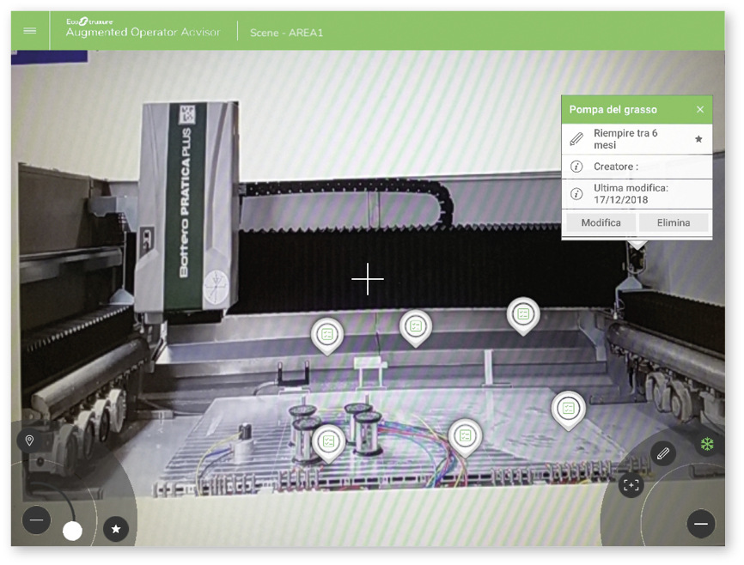The width and height of the screenshot is (744, 565).
Task: Click the white slider knob on left dial
Action: pyautogui.click(x=73, y=531)
